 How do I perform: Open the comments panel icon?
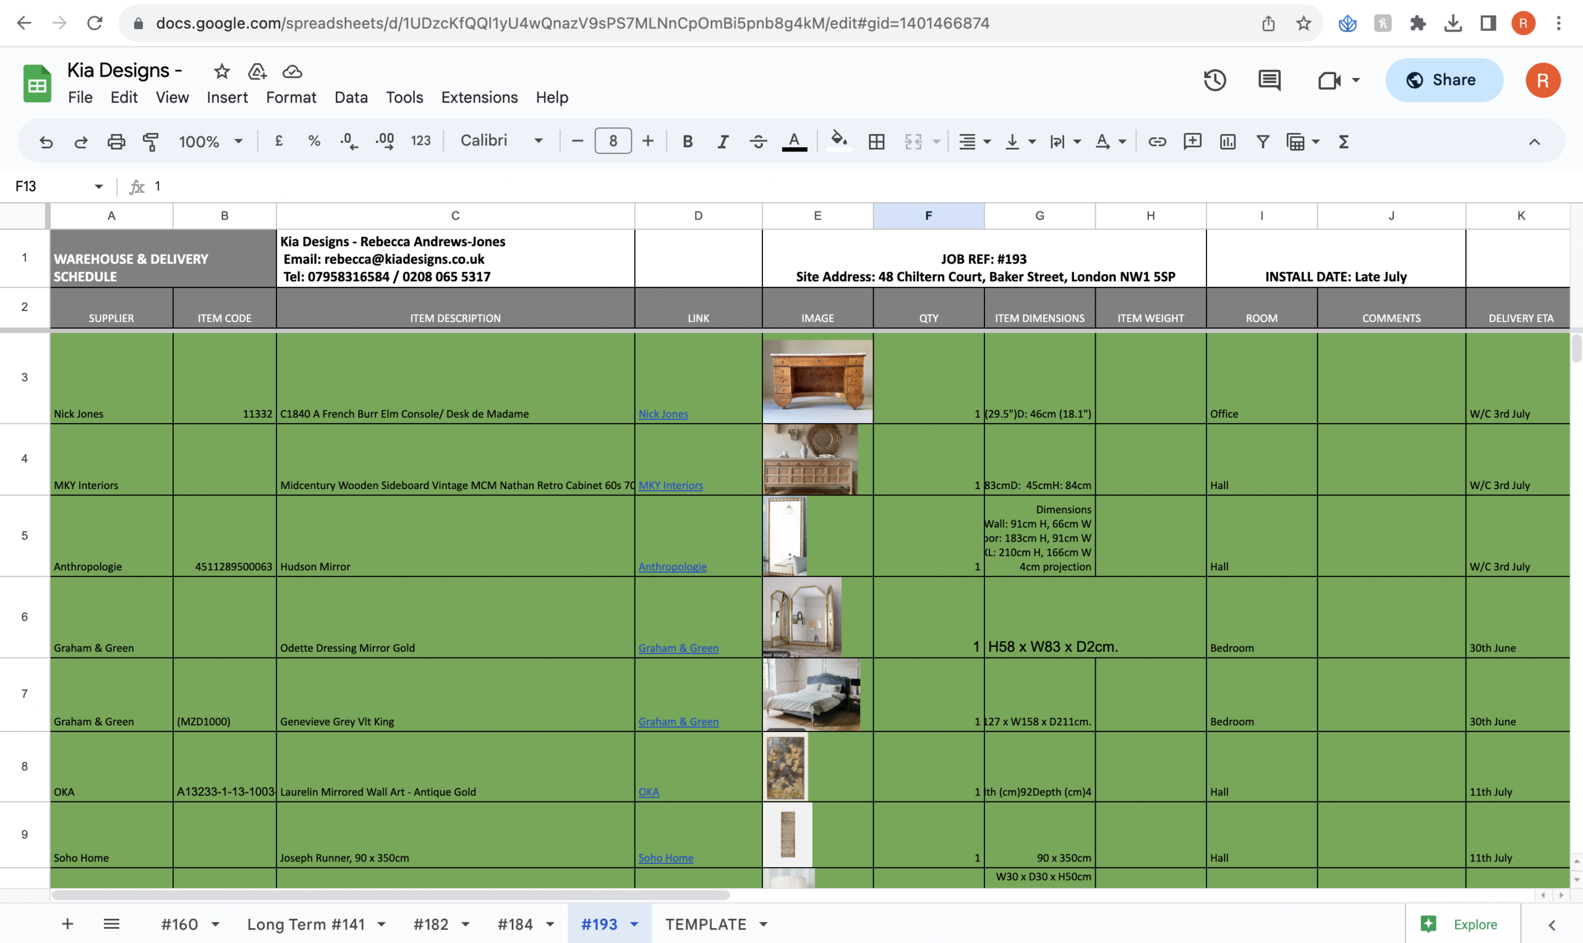pos(1269,80)
